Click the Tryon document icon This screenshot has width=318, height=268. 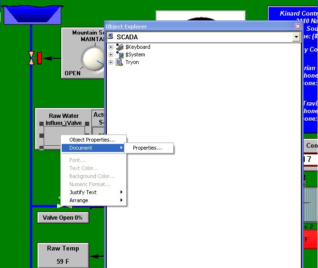tap(119, 63)
